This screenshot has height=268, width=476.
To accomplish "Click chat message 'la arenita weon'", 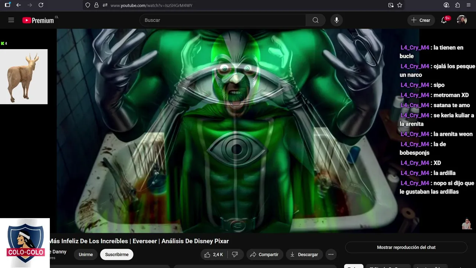I will pyautogui.click(x=437, y=134).
